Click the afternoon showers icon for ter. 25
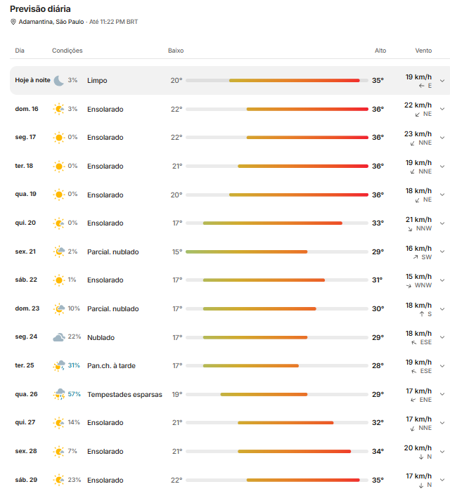 [x=59, y=365]
